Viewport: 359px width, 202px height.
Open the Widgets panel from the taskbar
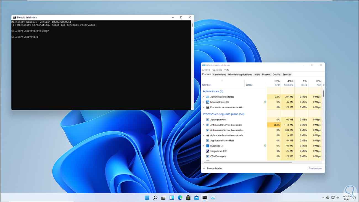click(171, 198)
